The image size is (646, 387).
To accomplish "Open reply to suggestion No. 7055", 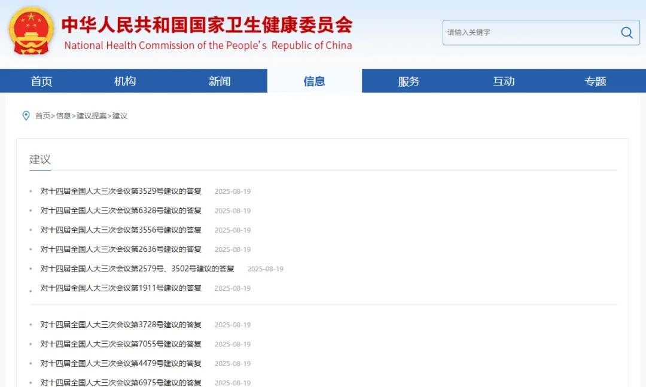I will (x=121, y=344).
